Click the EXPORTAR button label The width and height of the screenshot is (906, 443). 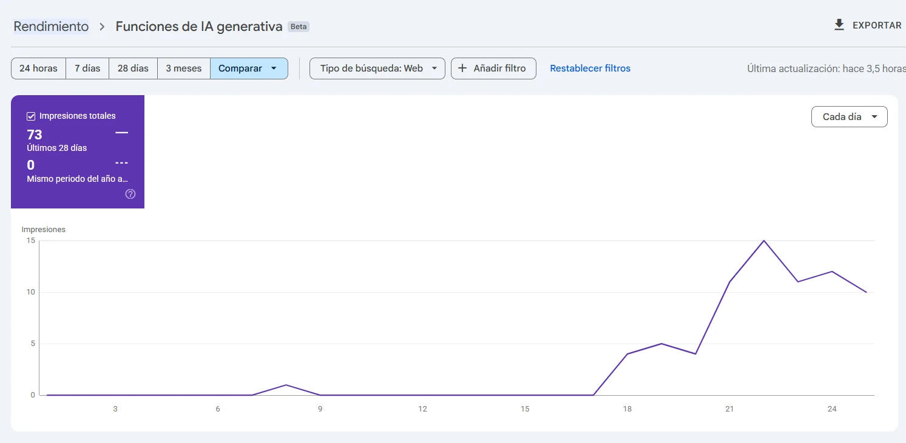[x=877, y=25]
